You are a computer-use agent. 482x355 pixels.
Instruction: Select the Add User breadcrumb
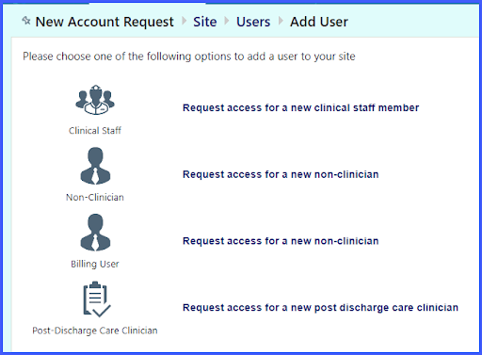[319, 22]
